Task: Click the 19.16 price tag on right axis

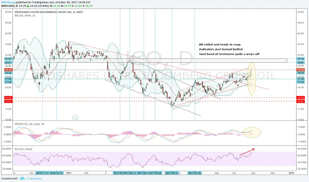Action: pyautogui.click(x=300, y=73)
